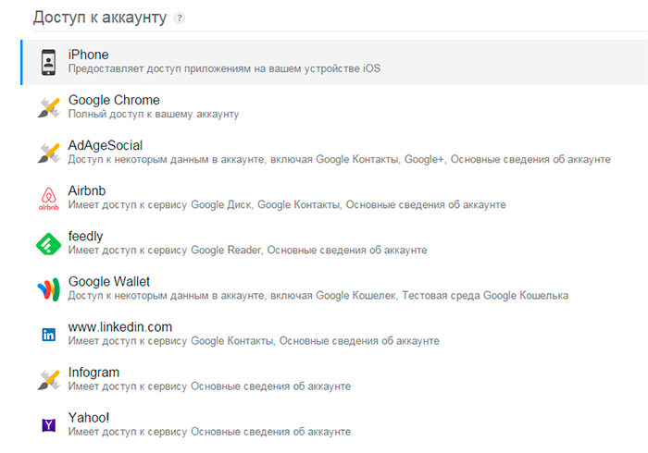Open the Google Chrome access entry
648x453 pixels.
coord(114,100)
